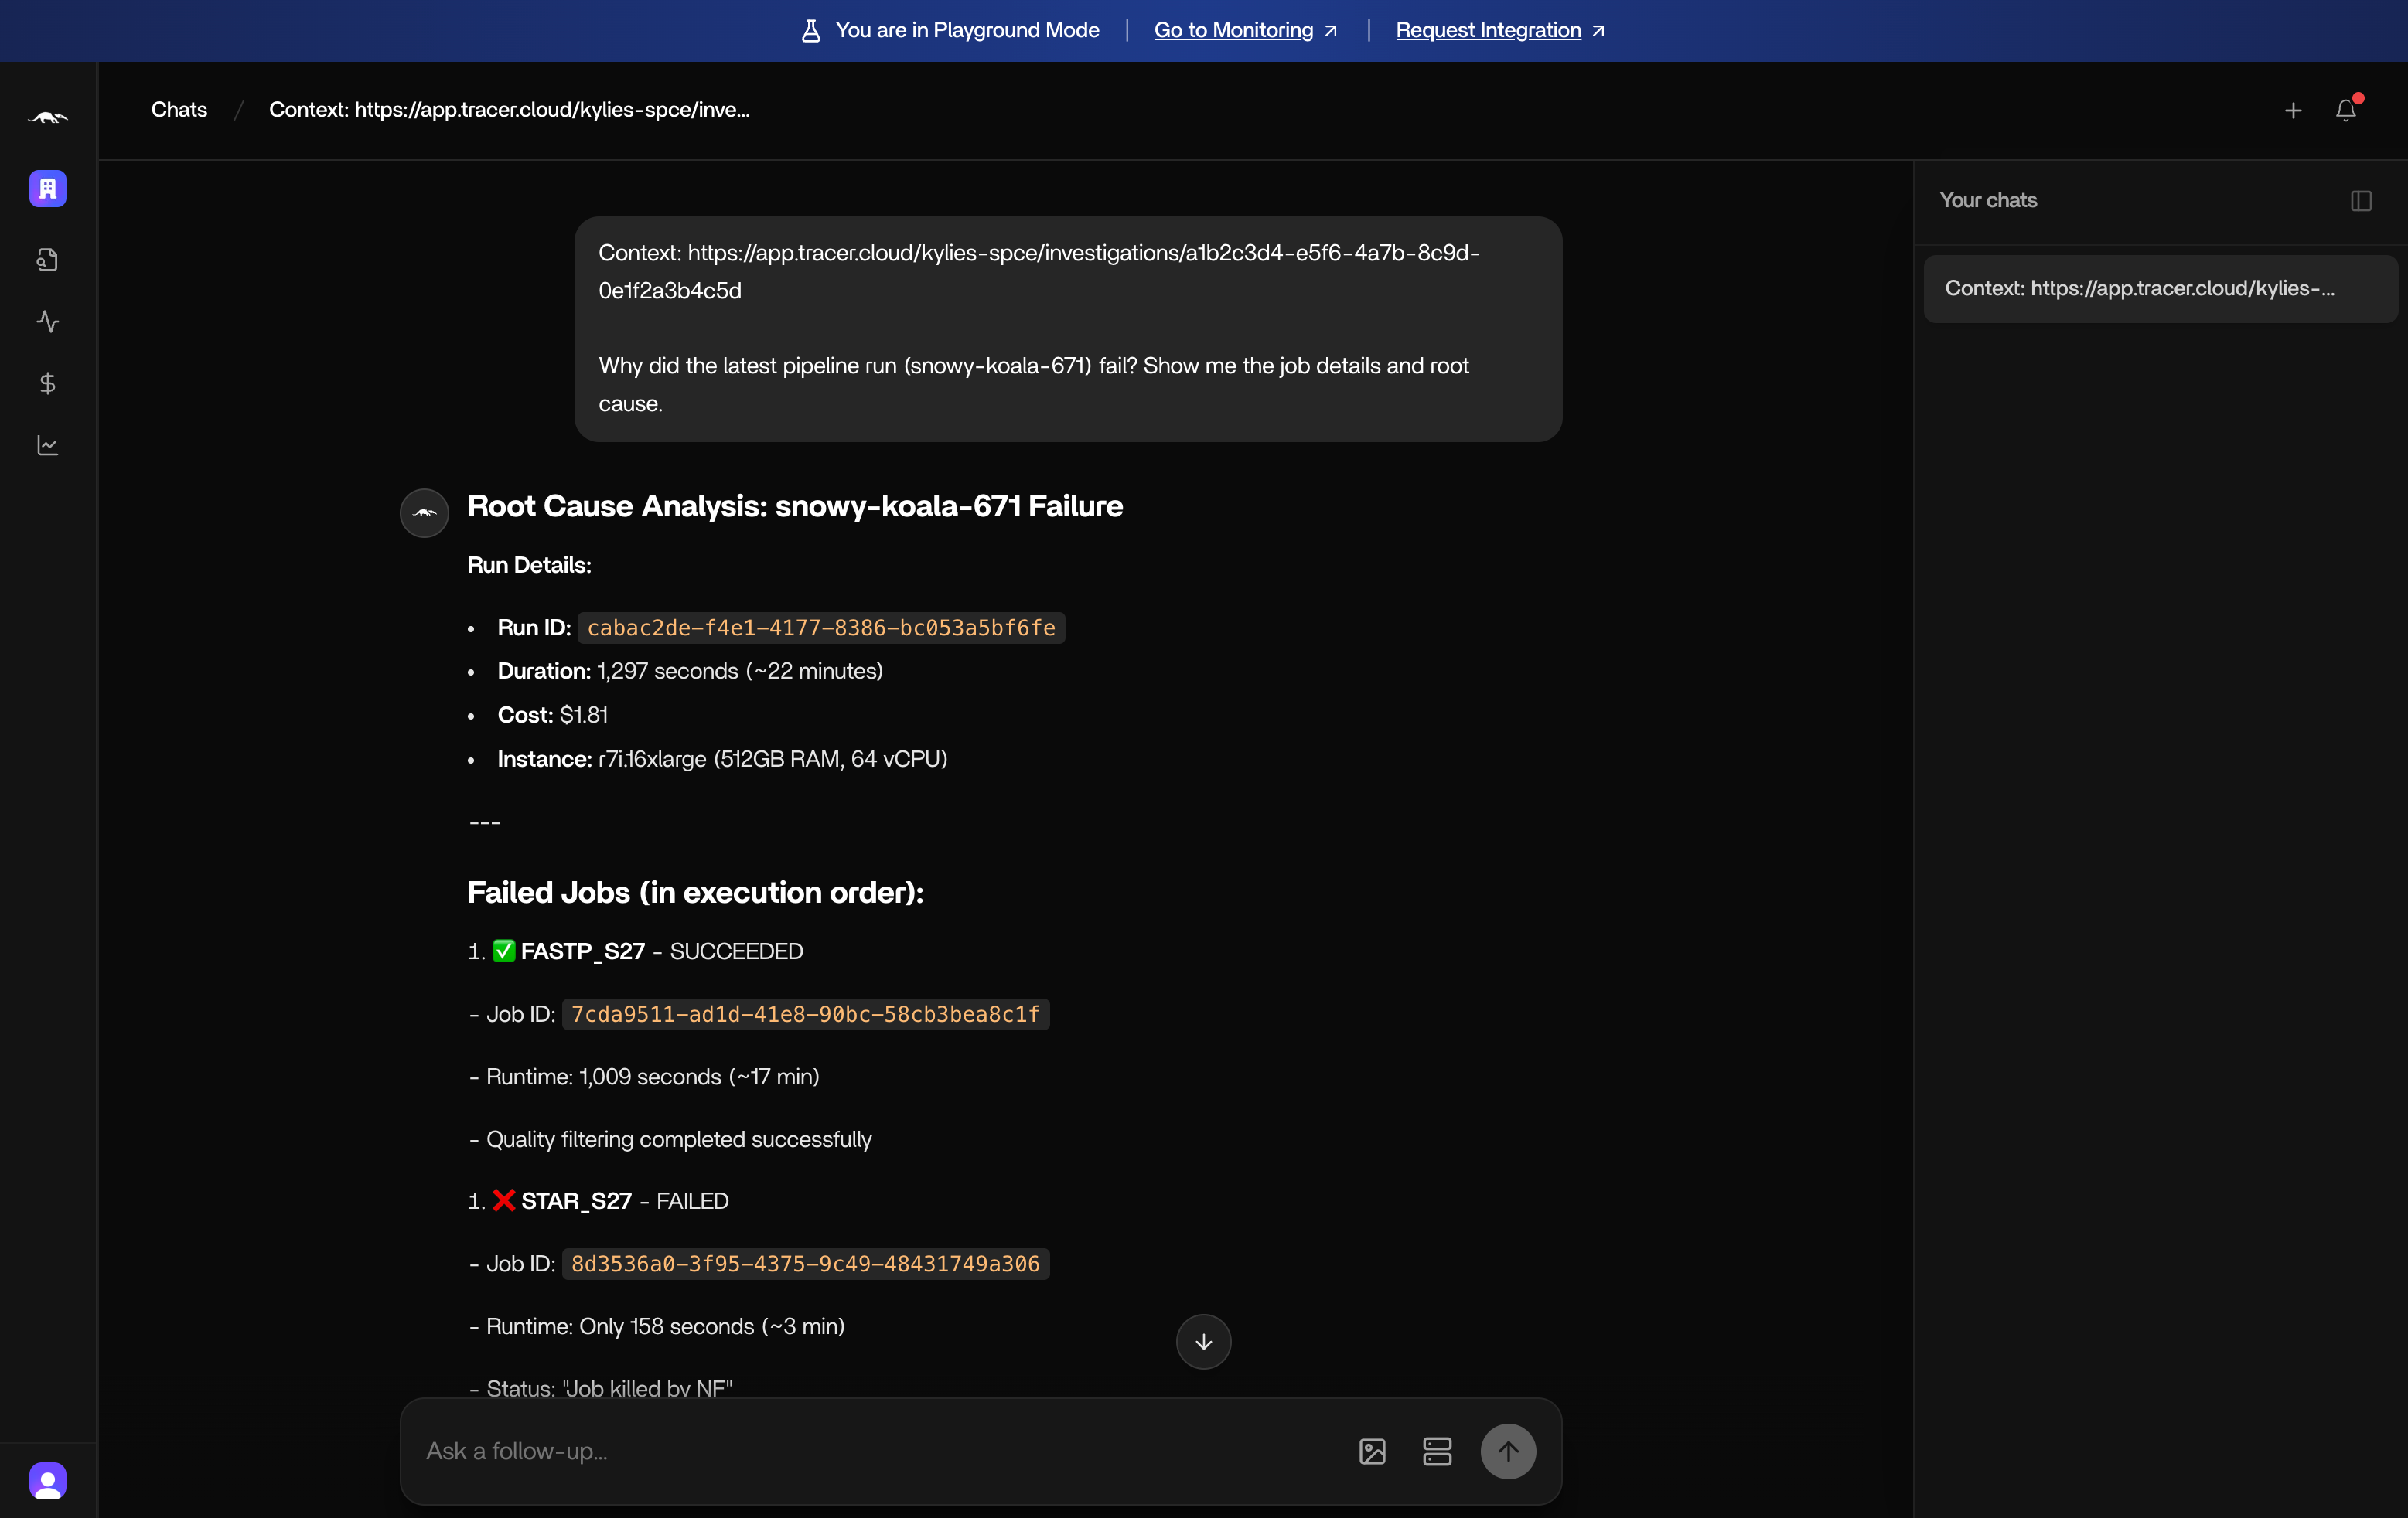Click the server stack icon in input

pyautogui.click(x=1436, y=1451)
